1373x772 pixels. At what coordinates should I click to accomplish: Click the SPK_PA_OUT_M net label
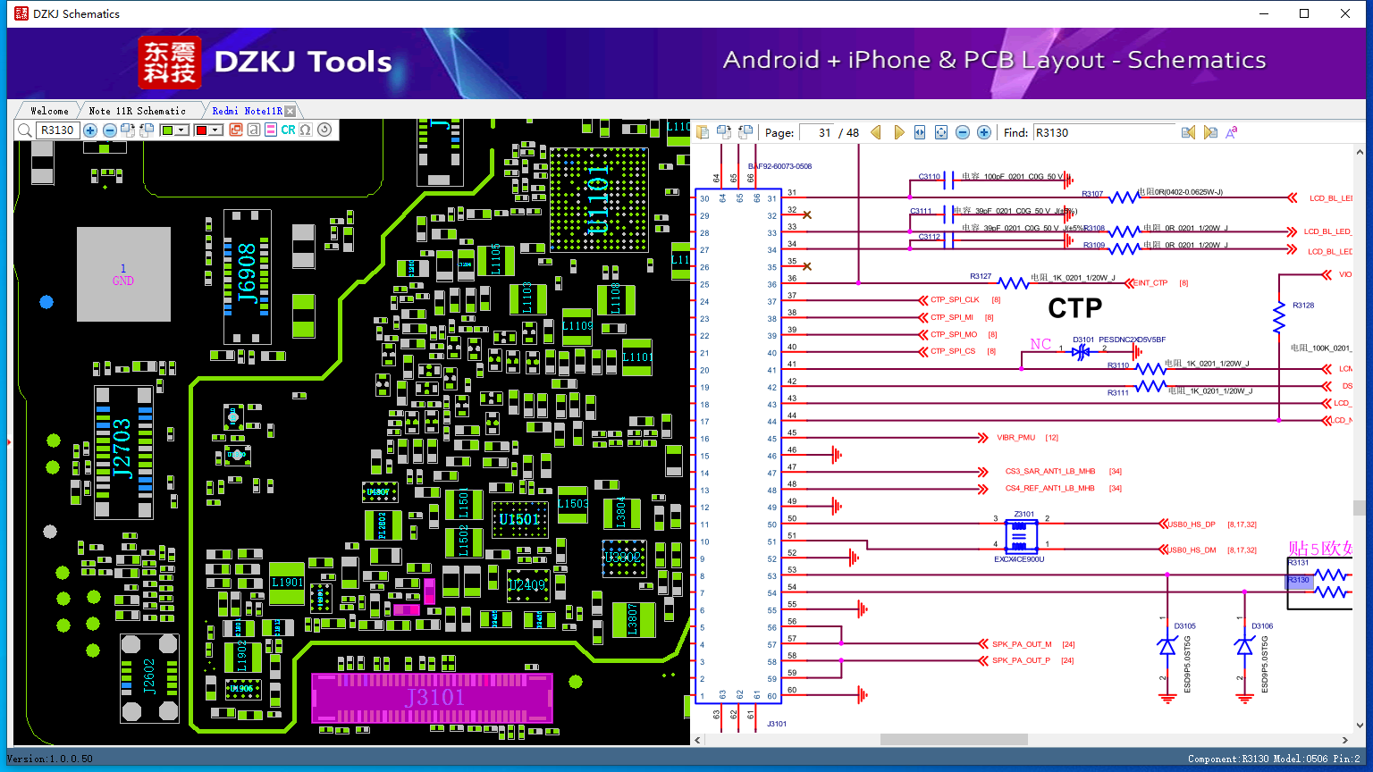coord(1022,644)
